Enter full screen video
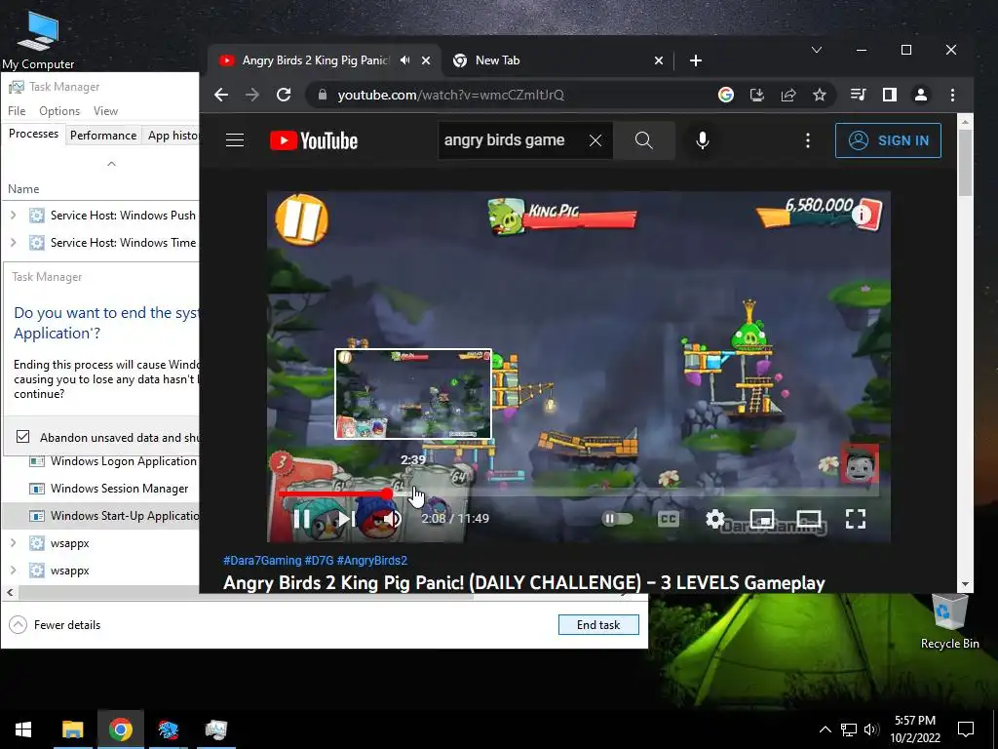Screen dimensions: 998x749 856,519
